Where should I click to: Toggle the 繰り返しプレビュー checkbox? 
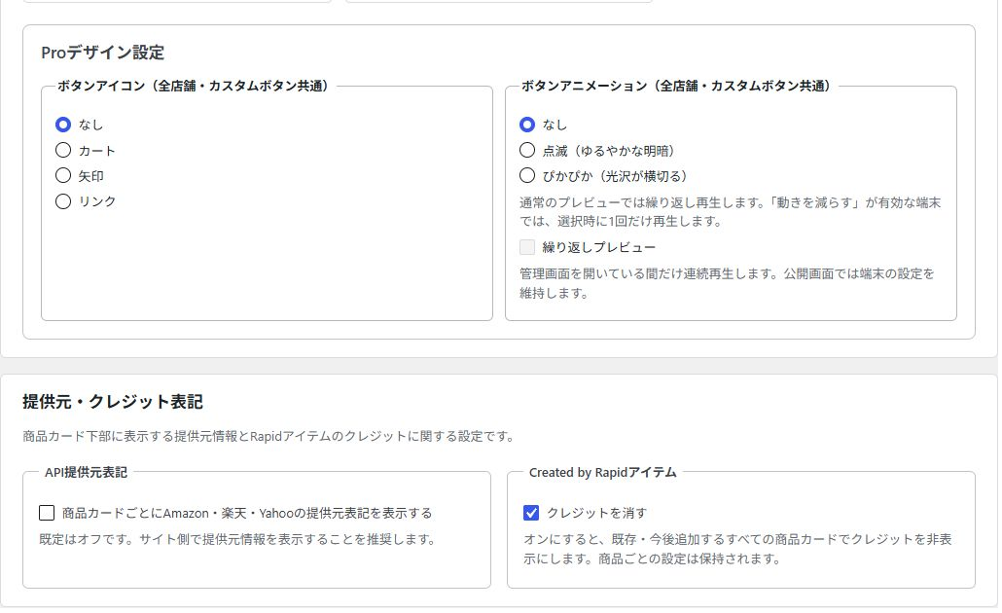click(x=527, y=247)
